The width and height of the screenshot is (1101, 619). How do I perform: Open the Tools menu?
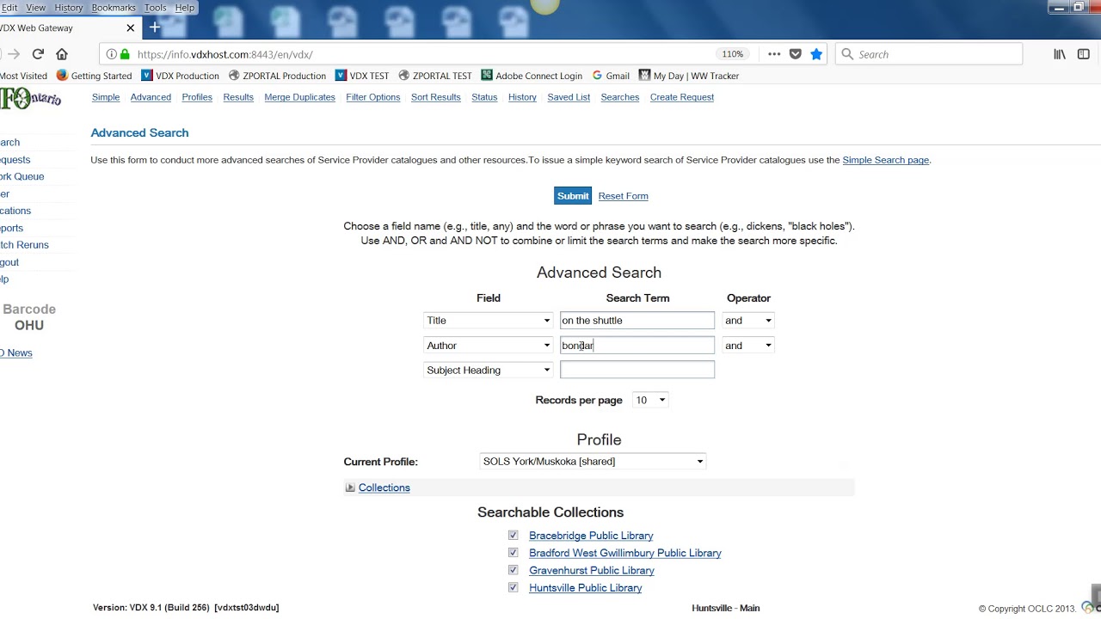(x=156, y=8)
